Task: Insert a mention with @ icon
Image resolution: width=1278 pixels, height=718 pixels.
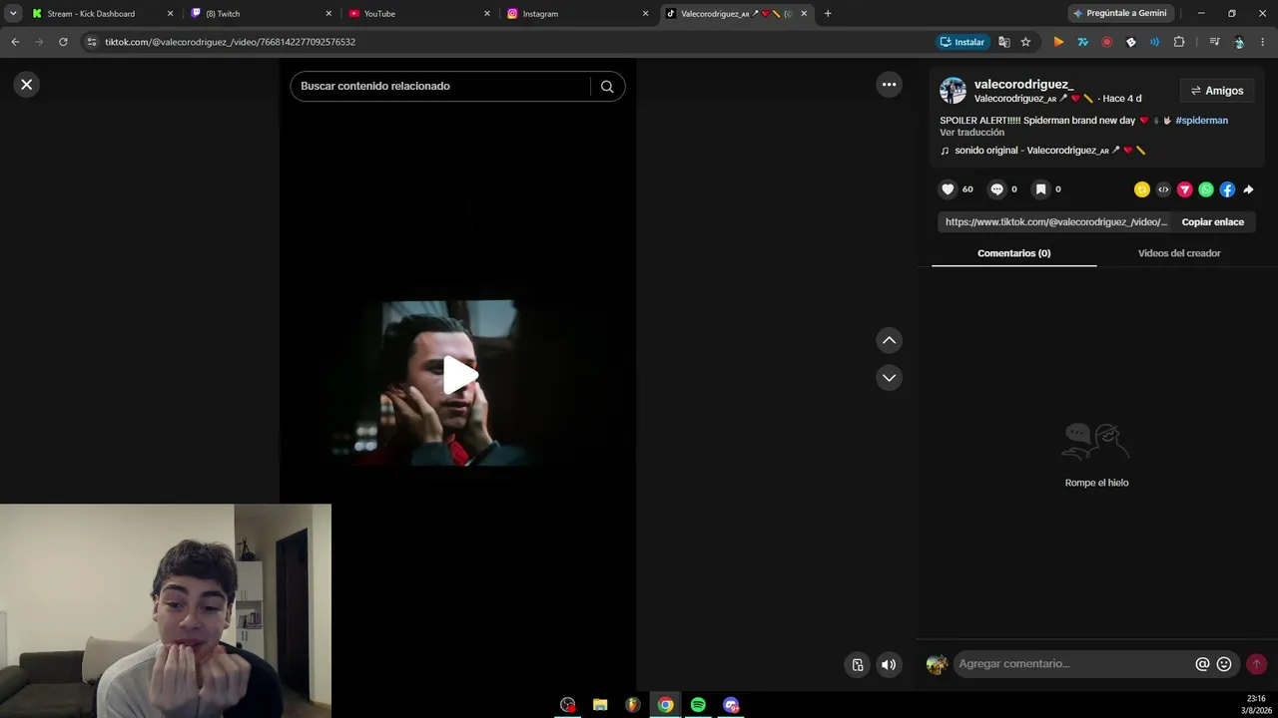Action: click(1202, 664)
